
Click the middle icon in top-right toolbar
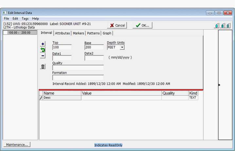click(x=223, y=26)
